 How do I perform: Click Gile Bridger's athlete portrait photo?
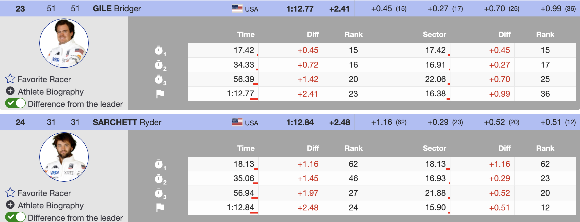[x=64, y=43]
